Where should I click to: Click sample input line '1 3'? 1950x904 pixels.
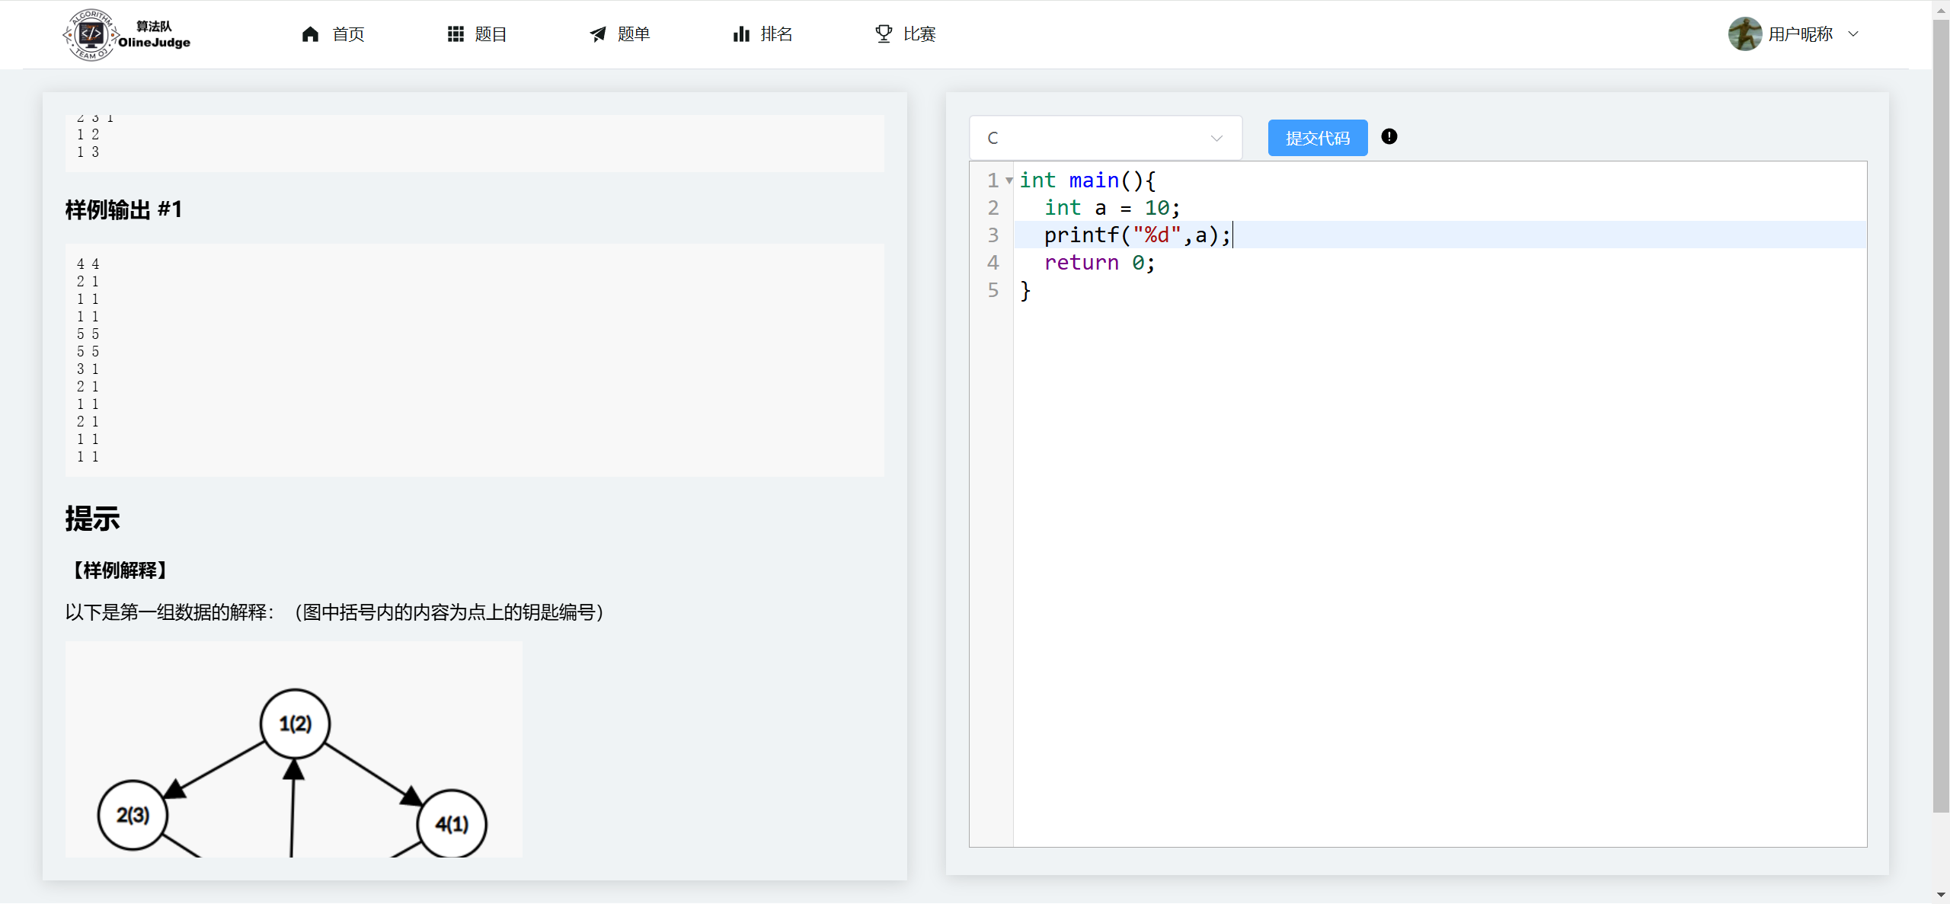88,152
